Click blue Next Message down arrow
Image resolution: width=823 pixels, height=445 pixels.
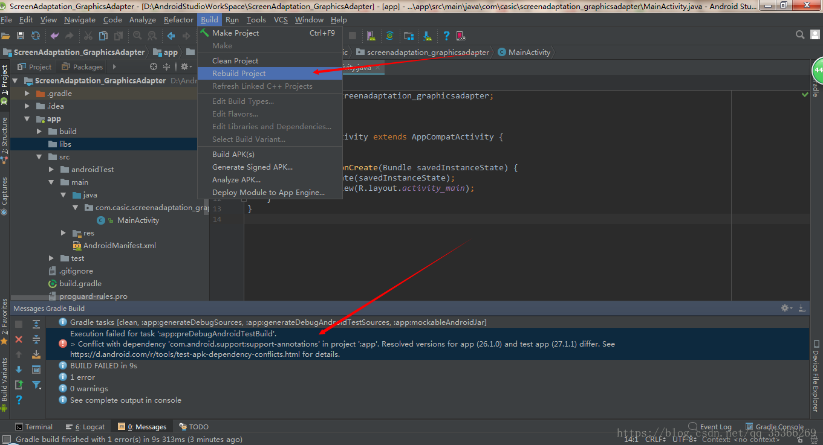[19, 370]
